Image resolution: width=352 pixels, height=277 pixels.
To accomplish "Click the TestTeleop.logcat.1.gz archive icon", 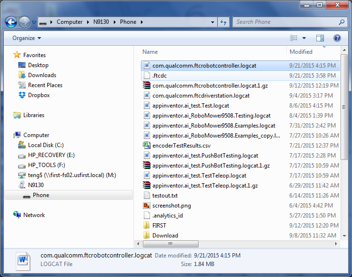I will pos(147,185).
